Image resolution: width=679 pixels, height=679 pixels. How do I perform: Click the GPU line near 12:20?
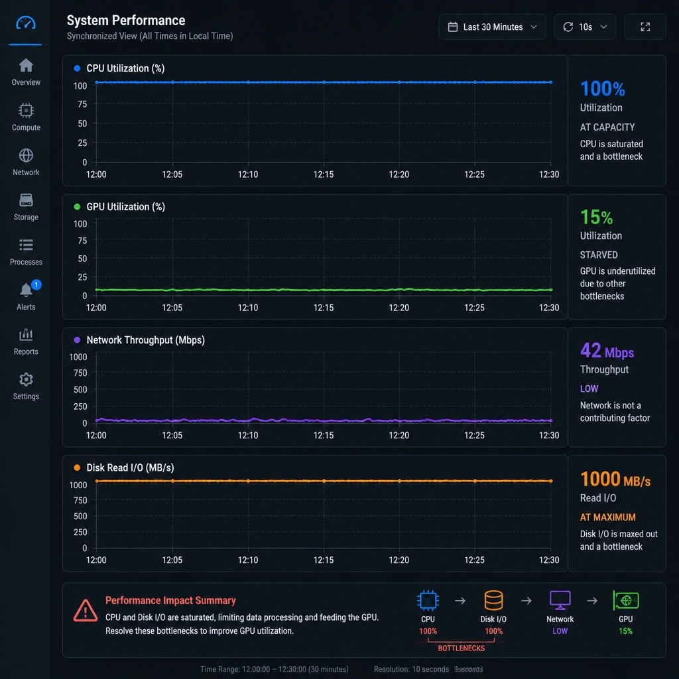click(399, 289)
